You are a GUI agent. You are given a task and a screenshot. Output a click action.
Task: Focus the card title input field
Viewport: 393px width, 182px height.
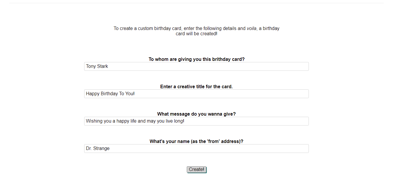(196, 94)
